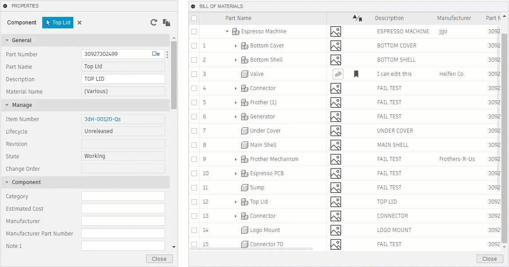Click the Manufacturer input field in Properties
This screenshot has width=509, height=267.
(123, 221)
